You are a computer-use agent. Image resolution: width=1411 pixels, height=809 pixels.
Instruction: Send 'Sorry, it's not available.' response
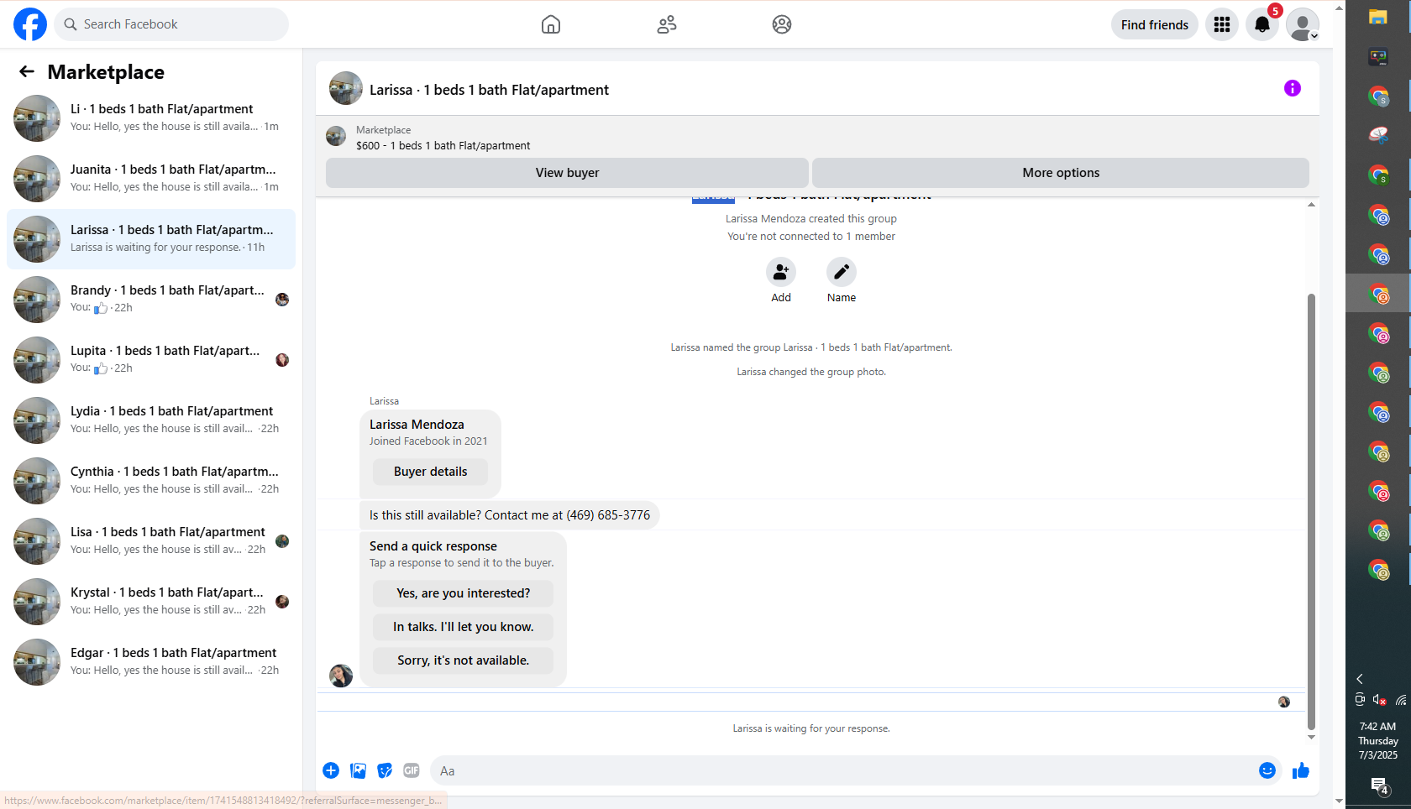[464, 660]
